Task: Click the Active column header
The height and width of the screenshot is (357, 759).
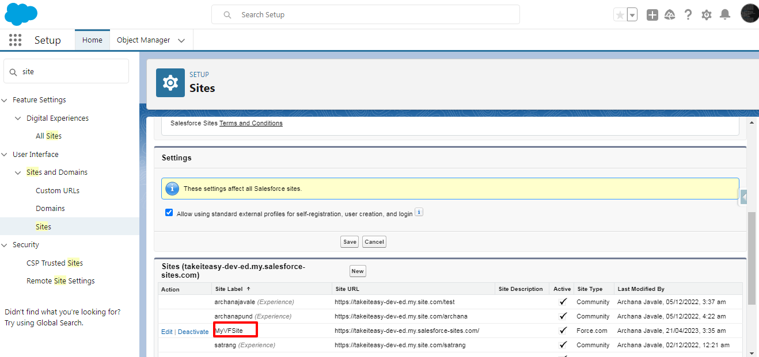Action: click(x=562, y=289)
